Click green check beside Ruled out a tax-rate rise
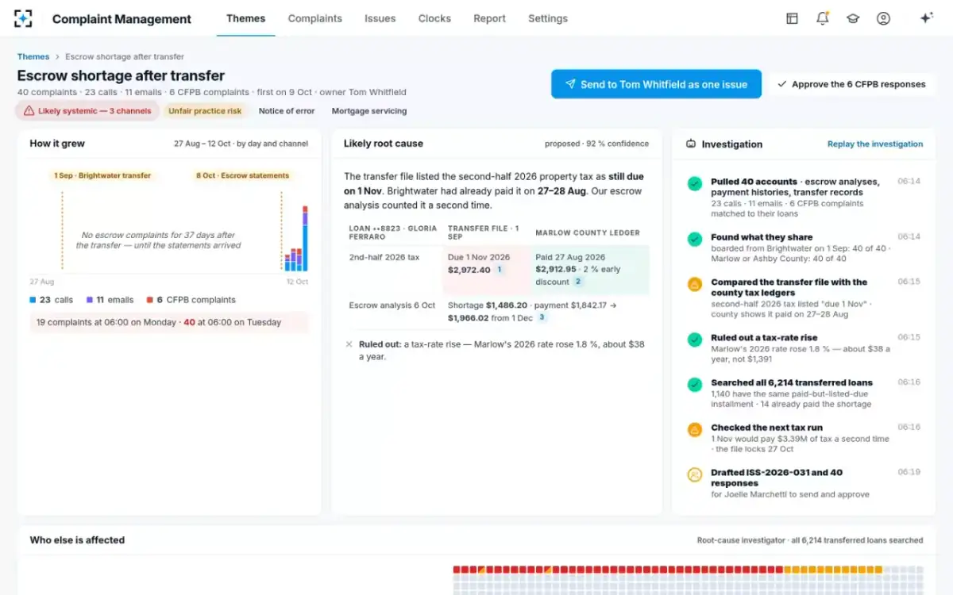The height and width of the screenshot is (595, 953). point(694,340)
